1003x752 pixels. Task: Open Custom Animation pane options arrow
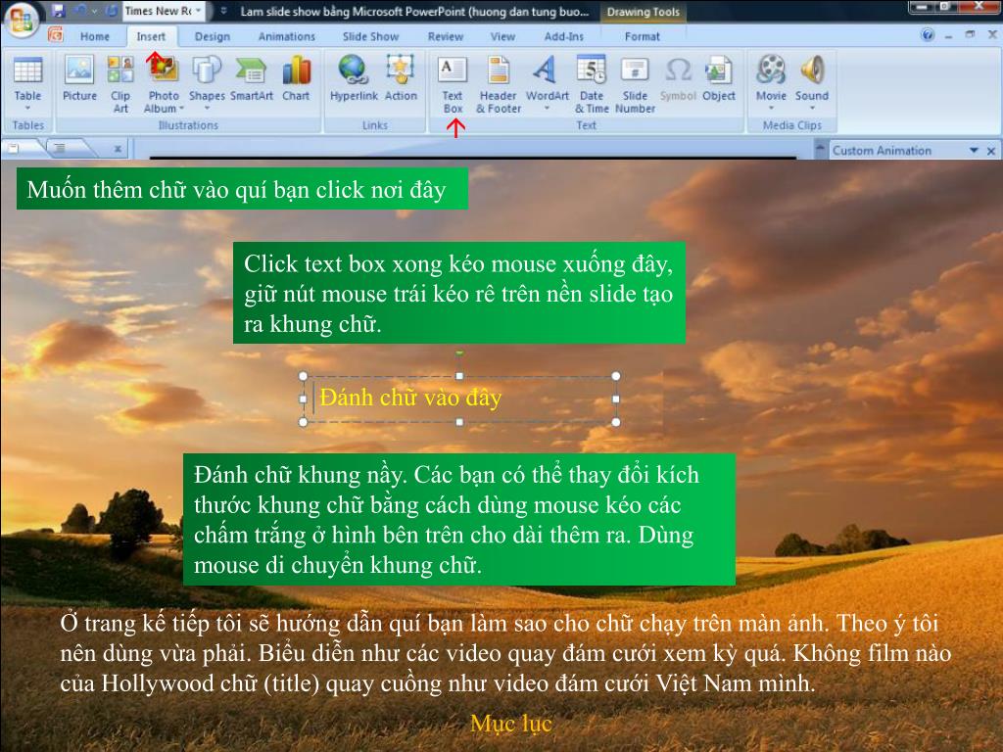(x=974, y=151)
